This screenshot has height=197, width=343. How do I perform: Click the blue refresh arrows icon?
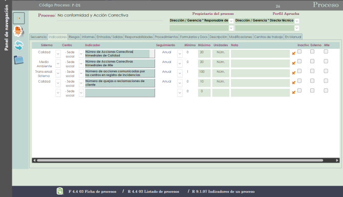tap(18, 46)
